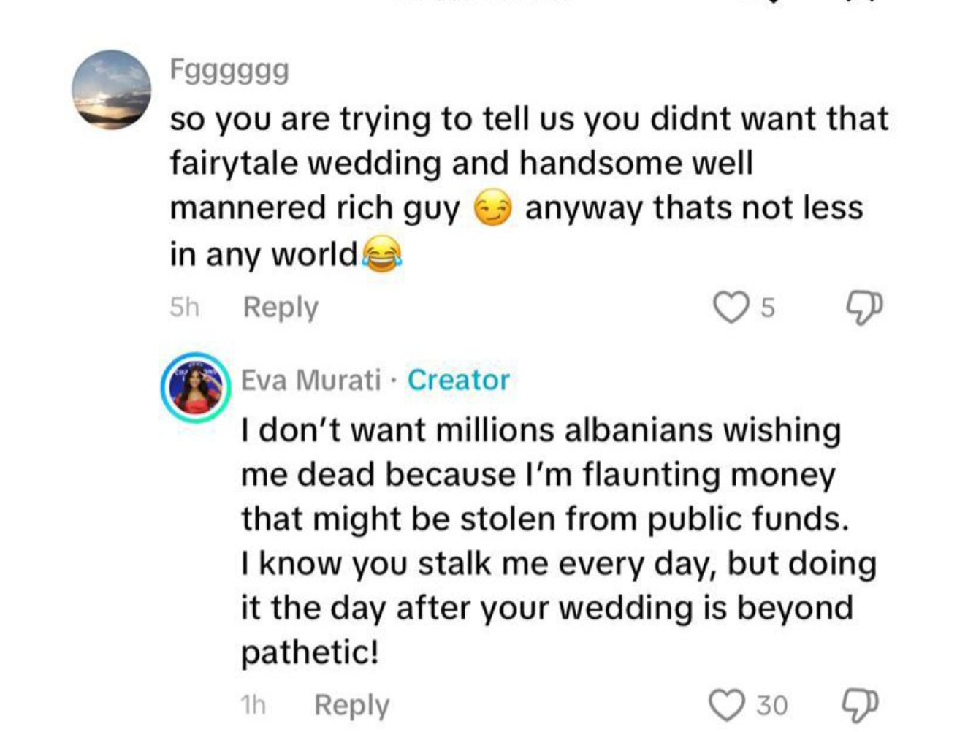Click the 1h timestamp
This screenshot has height=732, width=976.
[253, 705]
